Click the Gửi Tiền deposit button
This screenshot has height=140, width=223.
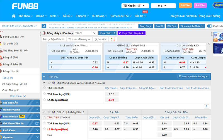pyautogui.click(x=185, y=6)
